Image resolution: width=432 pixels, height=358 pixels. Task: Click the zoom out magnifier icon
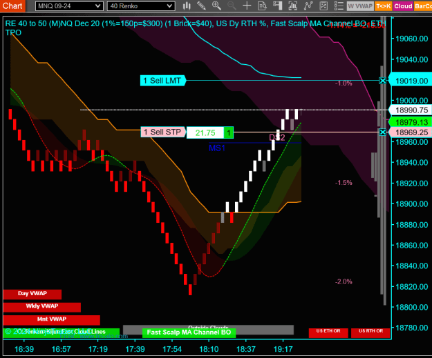(232, 6)
